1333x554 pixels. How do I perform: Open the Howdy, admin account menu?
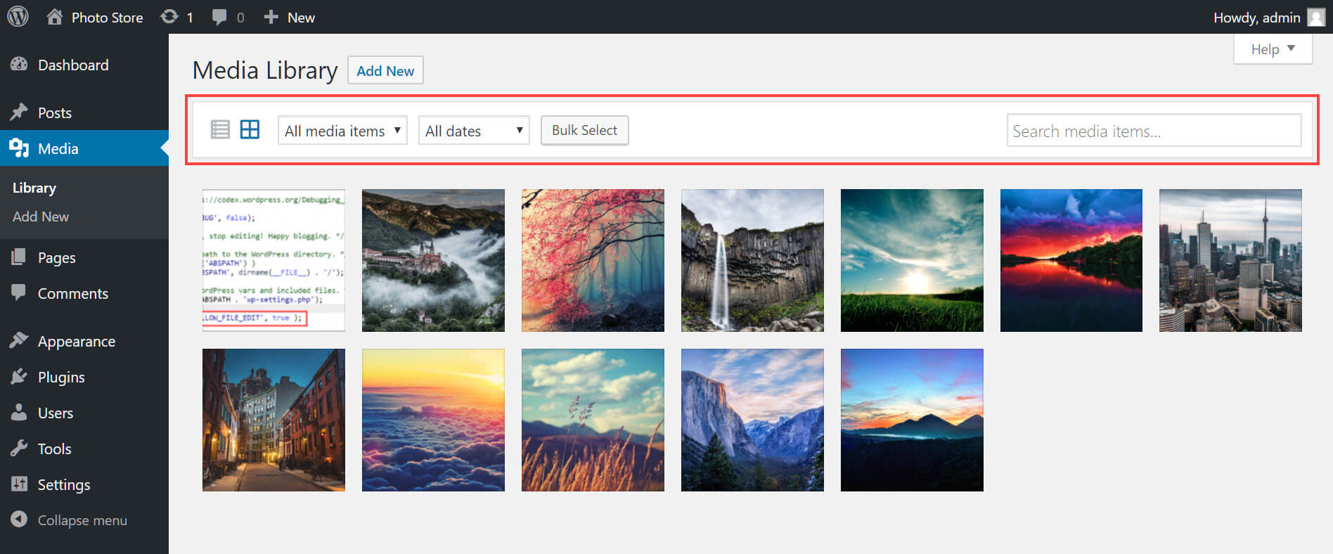tap(1256, 18)
